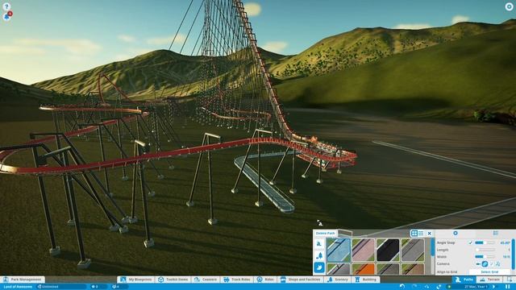This screenshot has height=290, width=516.
Task: Select the Terrain tab
Action: point(489,280)
